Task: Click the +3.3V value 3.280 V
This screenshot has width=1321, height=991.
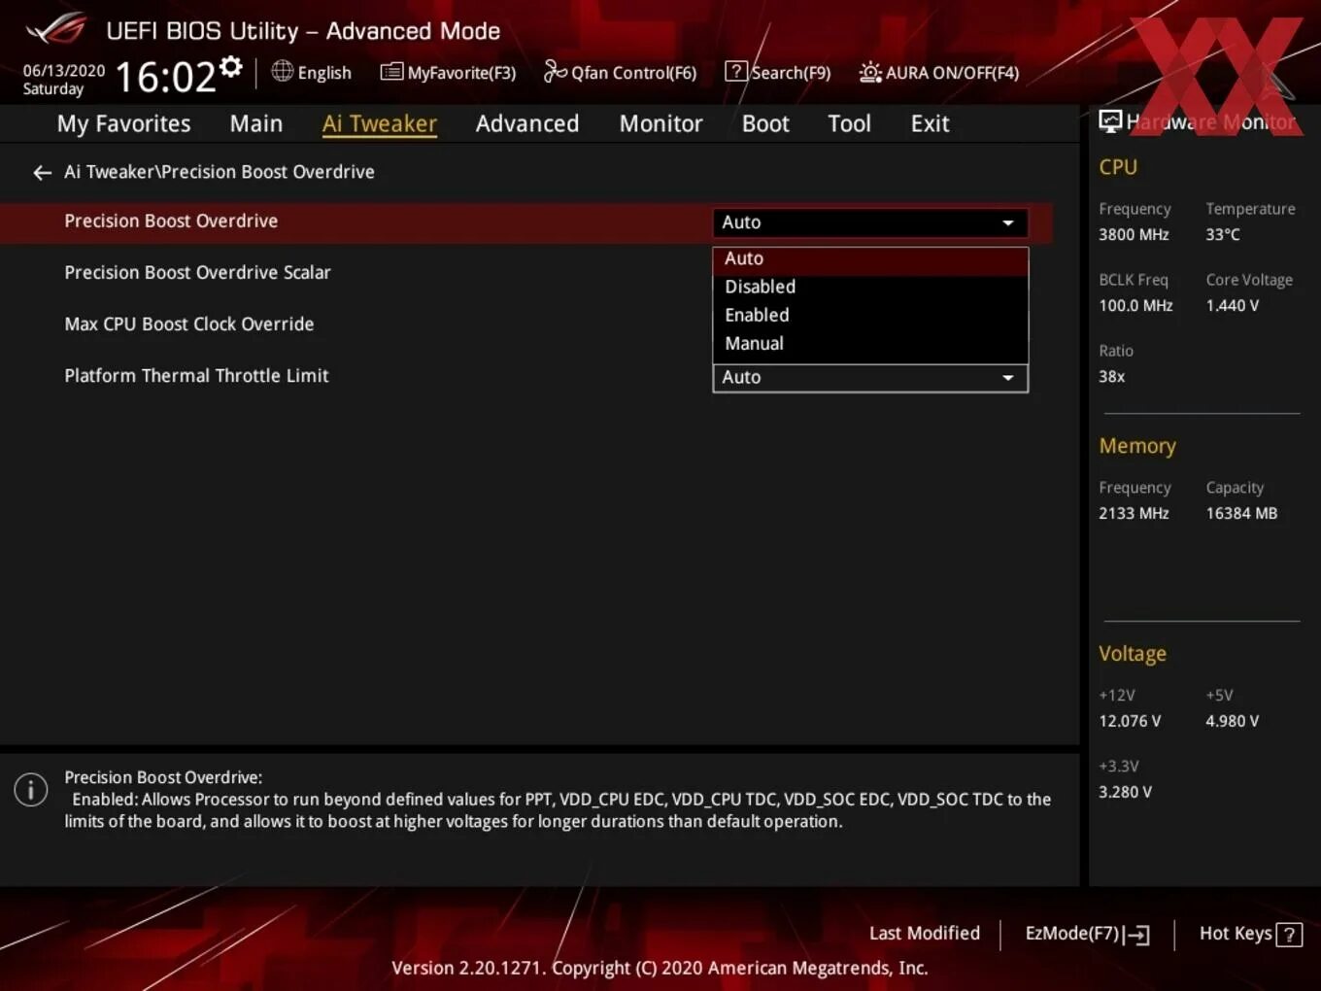Action: pos(1125,792)
